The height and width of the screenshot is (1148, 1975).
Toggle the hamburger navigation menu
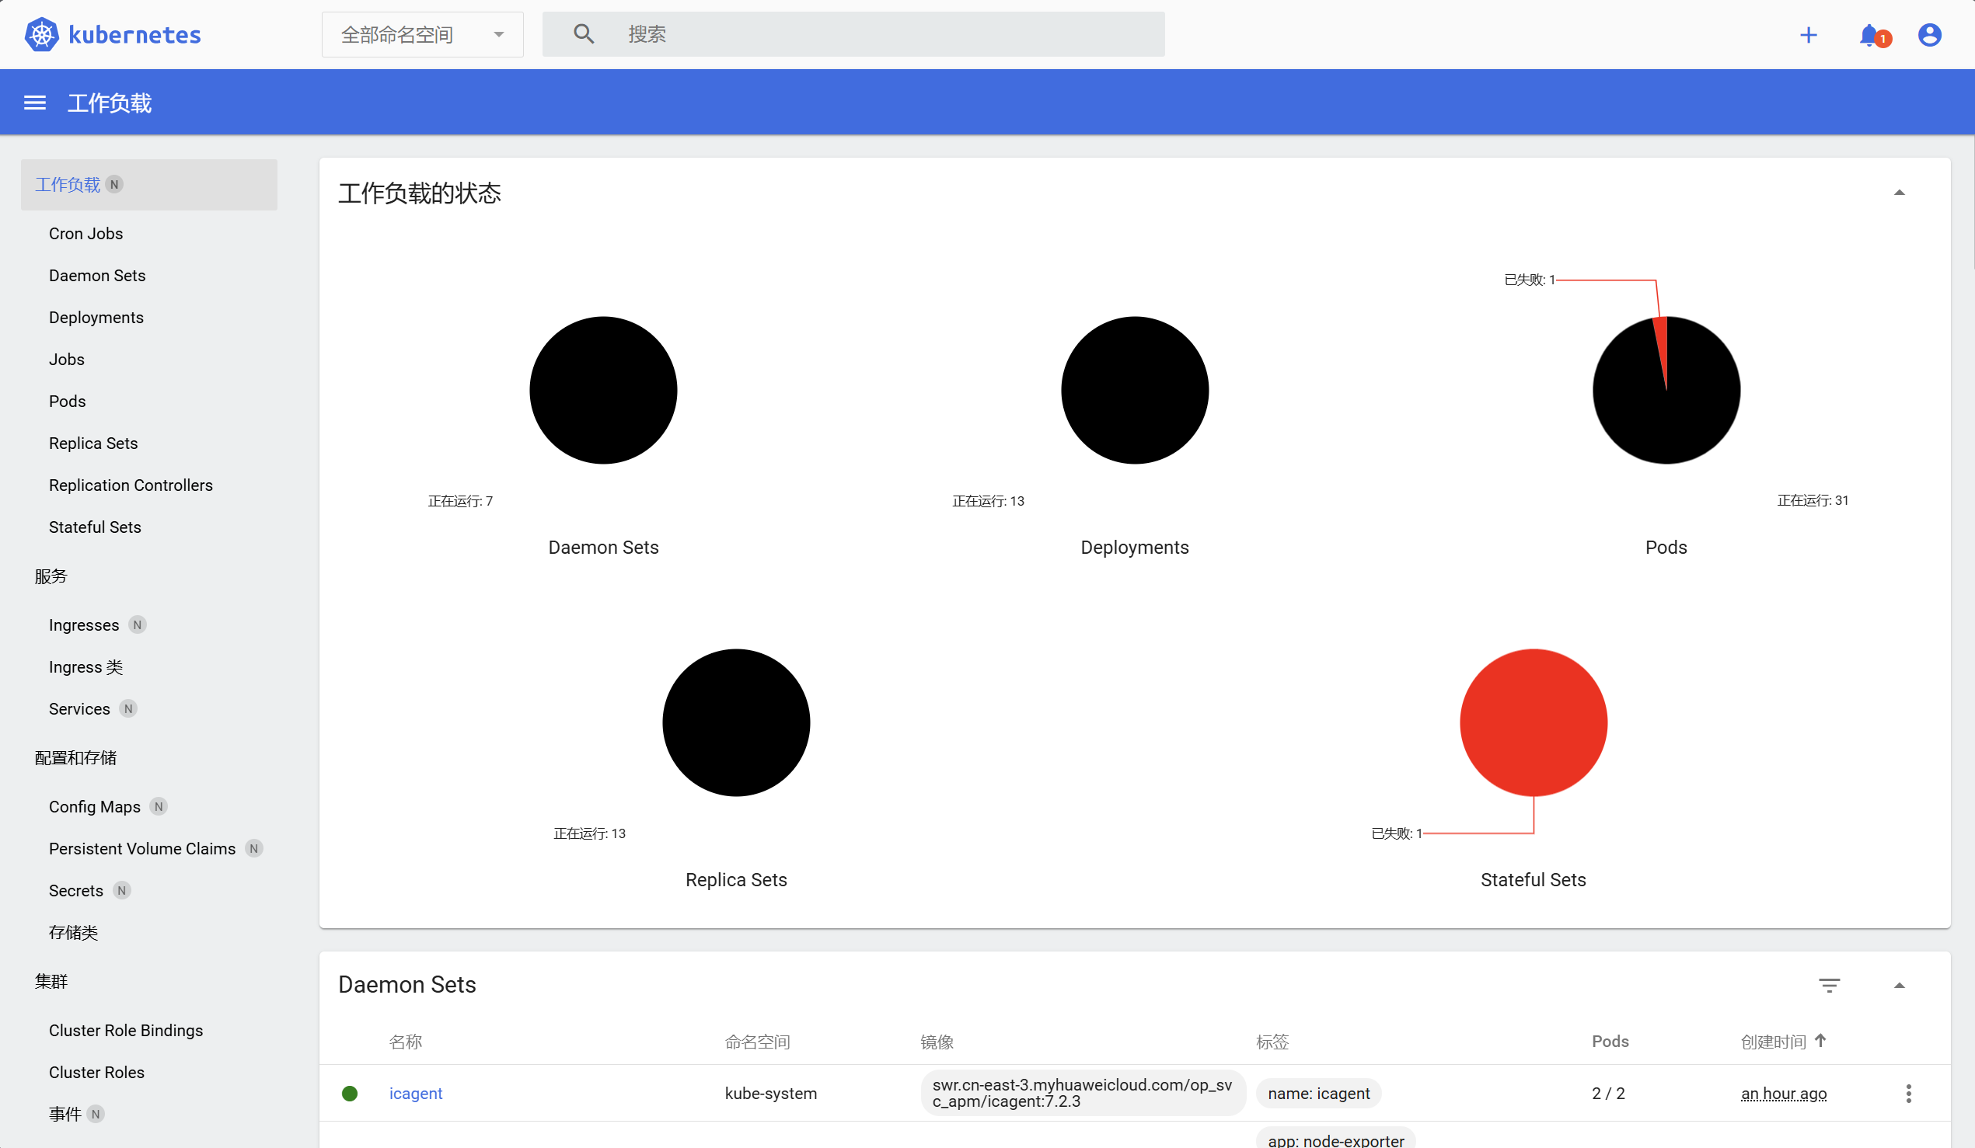(x=34, y=103)
